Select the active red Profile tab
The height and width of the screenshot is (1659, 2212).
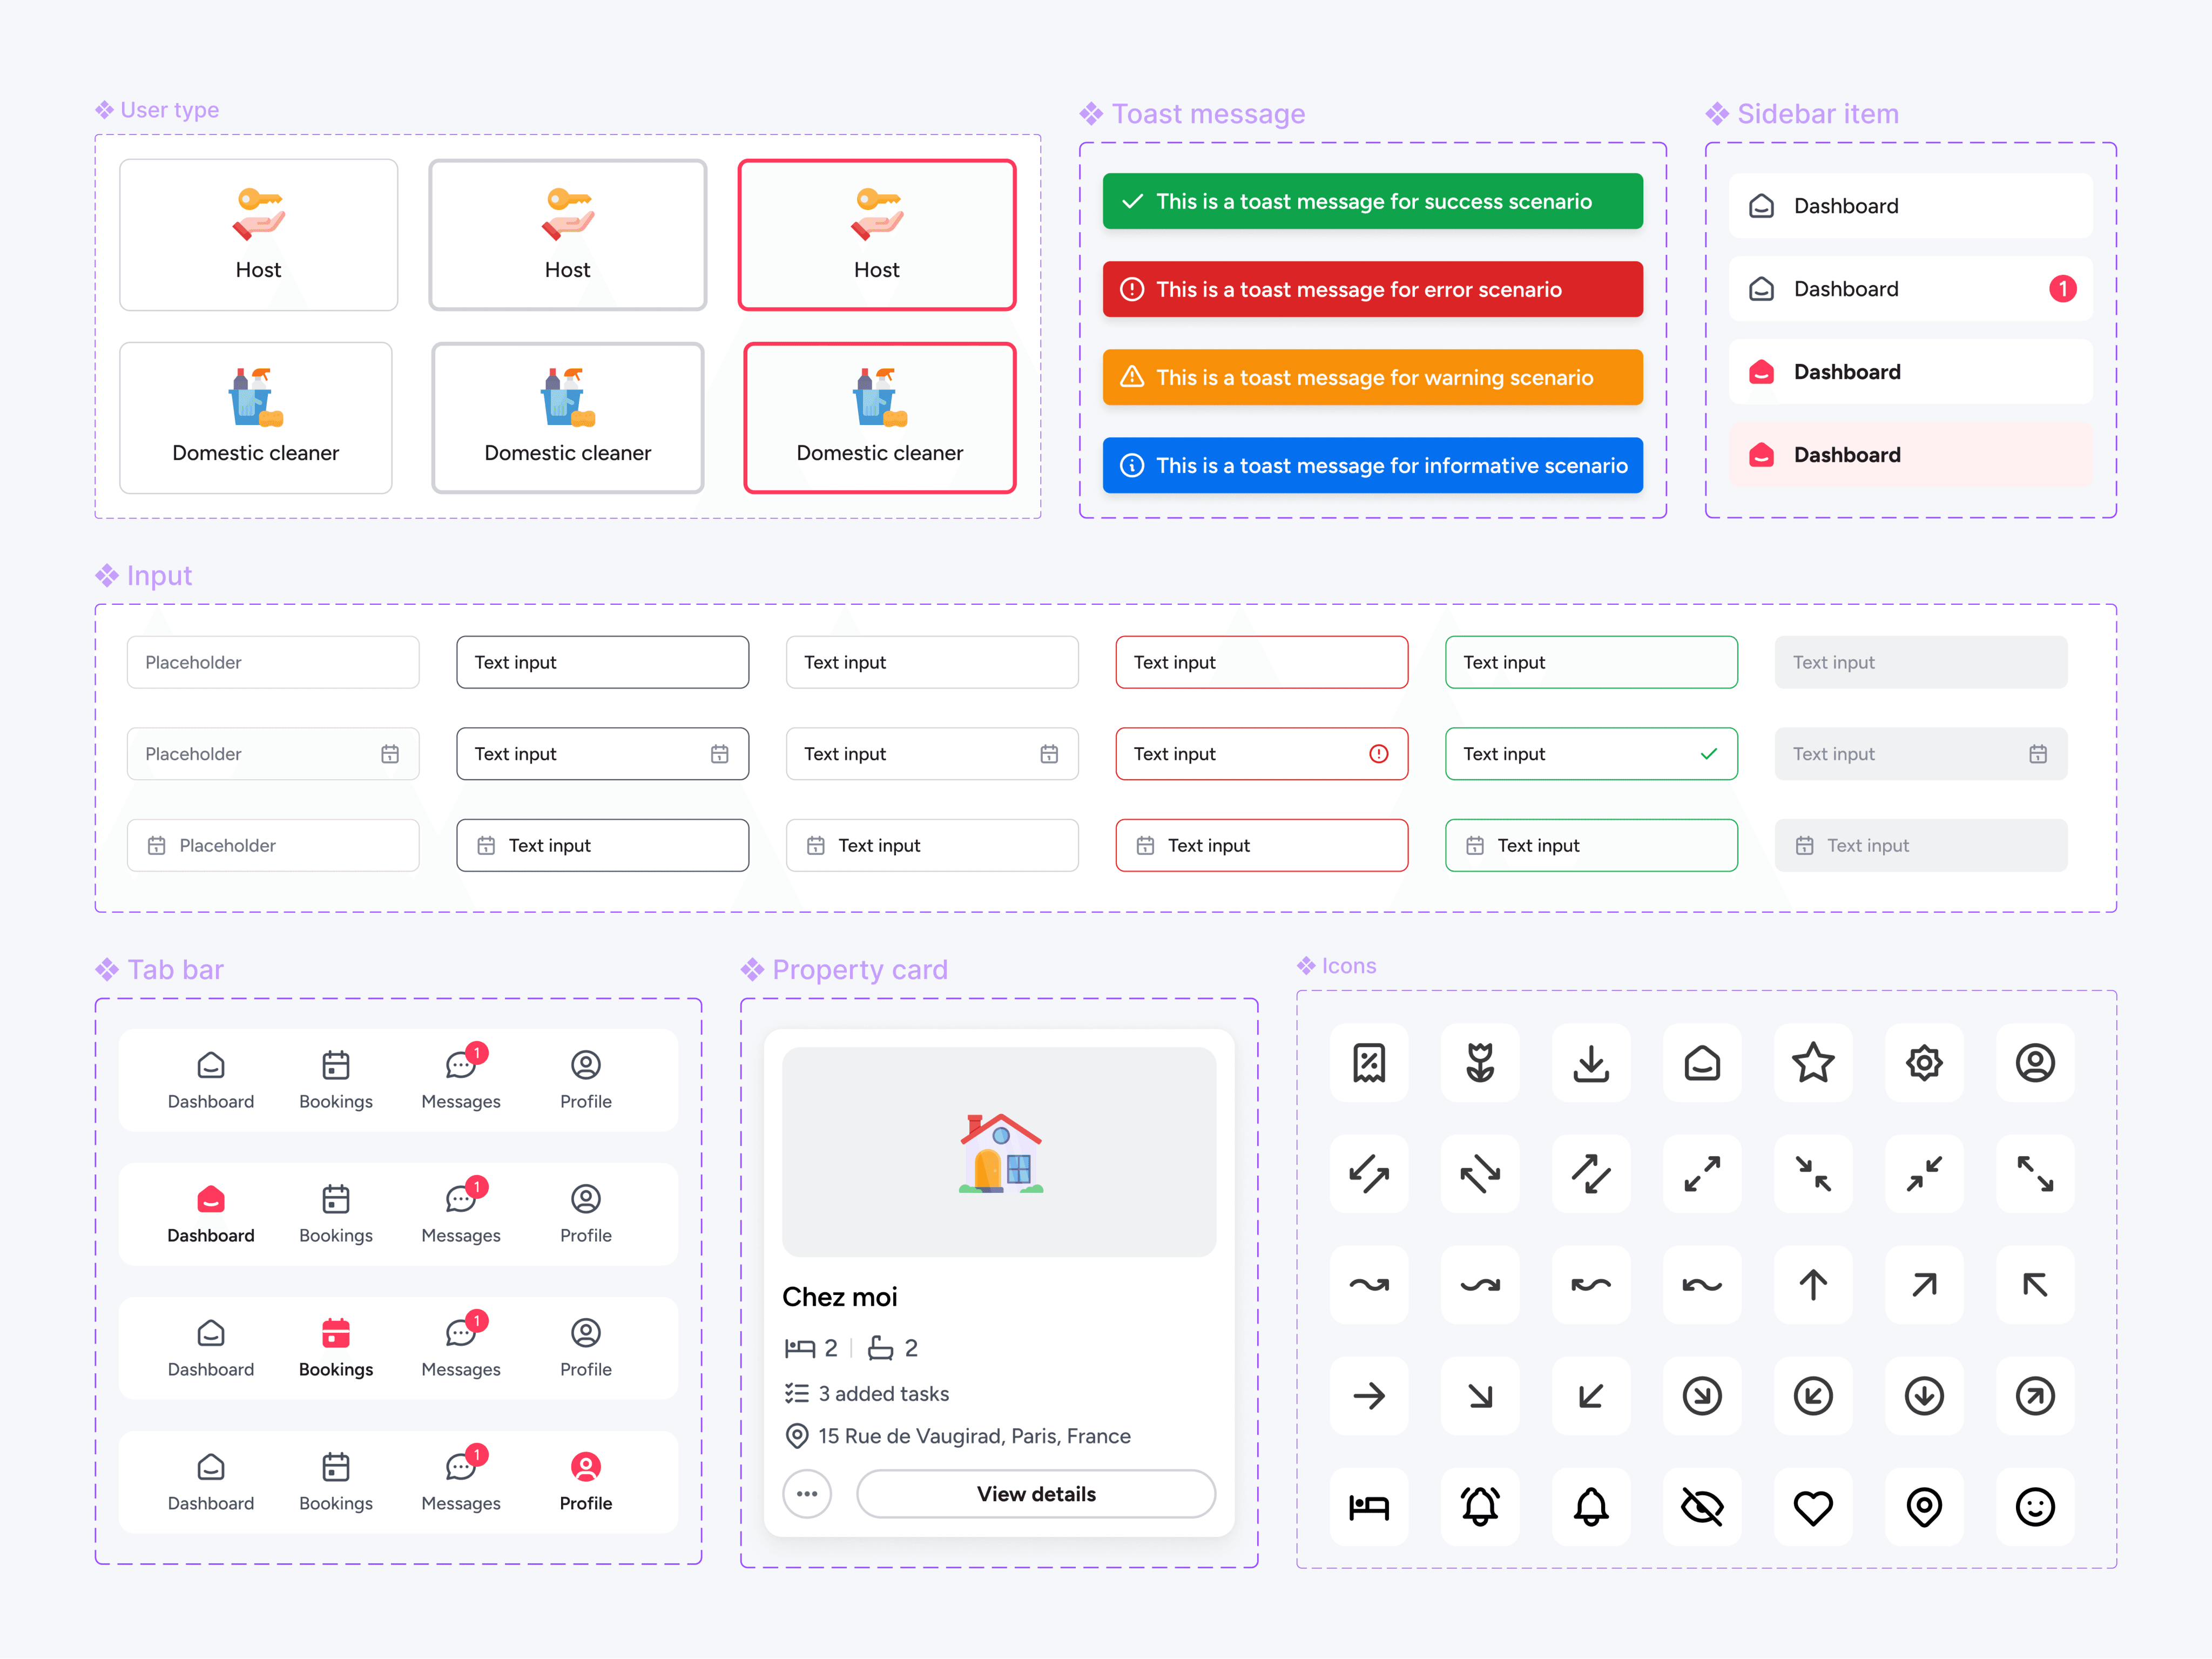(x=586, y=1482)
